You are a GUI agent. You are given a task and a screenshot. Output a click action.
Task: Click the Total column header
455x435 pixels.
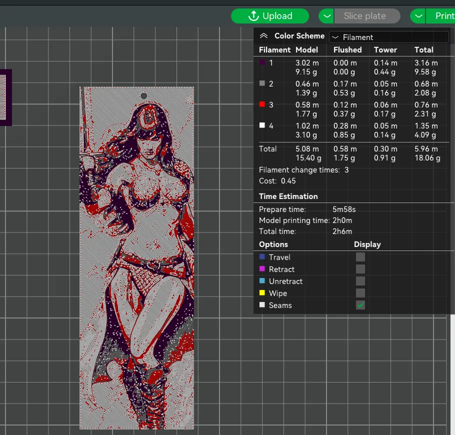[423, 50]
